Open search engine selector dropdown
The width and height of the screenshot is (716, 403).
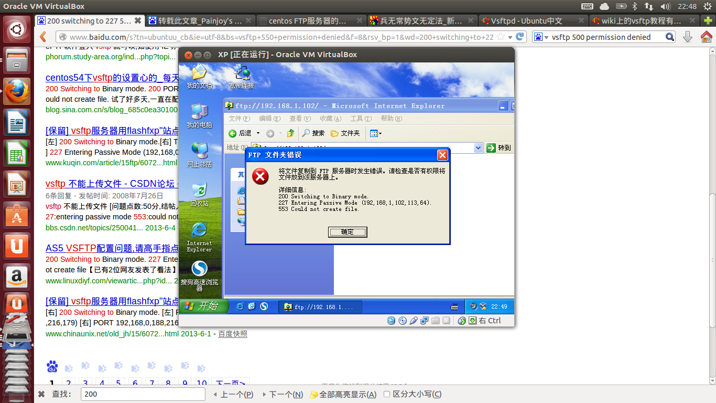point(542,37)
